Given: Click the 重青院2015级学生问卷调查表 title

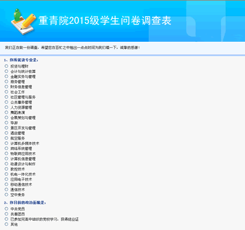Looking at the screenshot, I should [x=105, y=21].
